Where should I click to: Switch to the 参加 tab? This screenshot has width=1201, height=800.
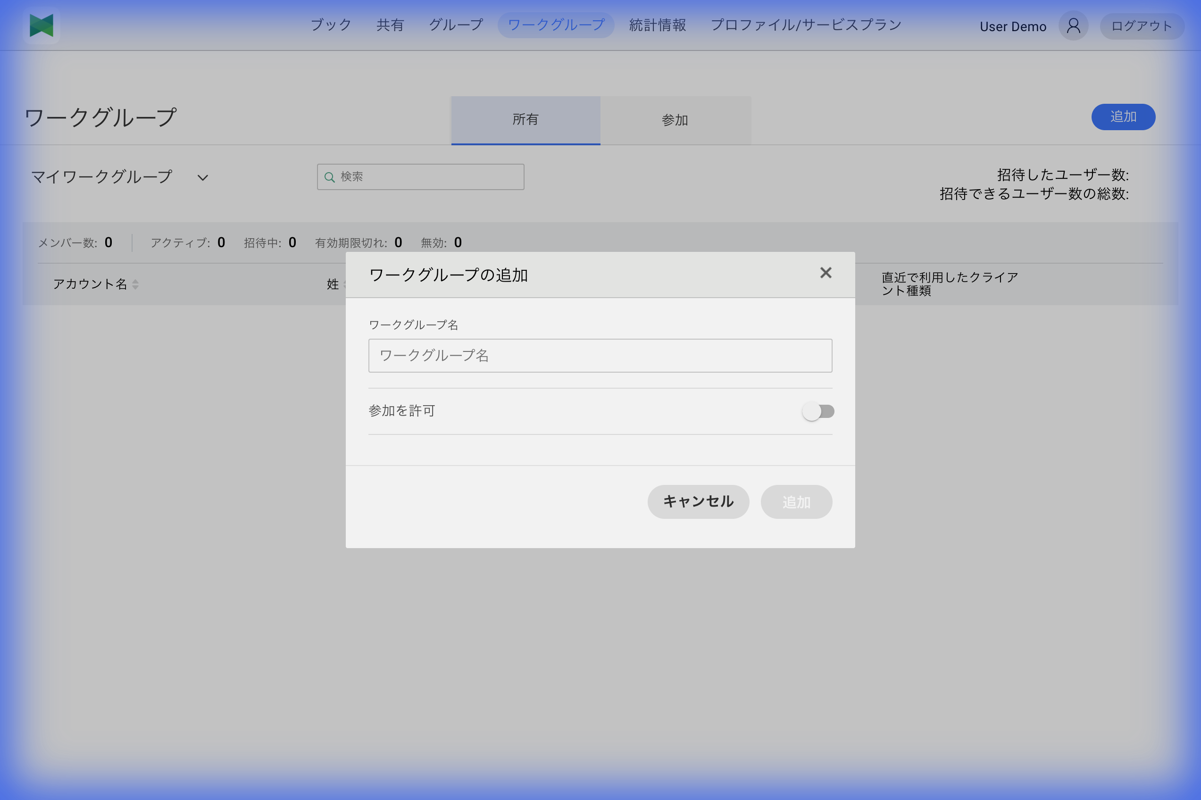[675, 120]
